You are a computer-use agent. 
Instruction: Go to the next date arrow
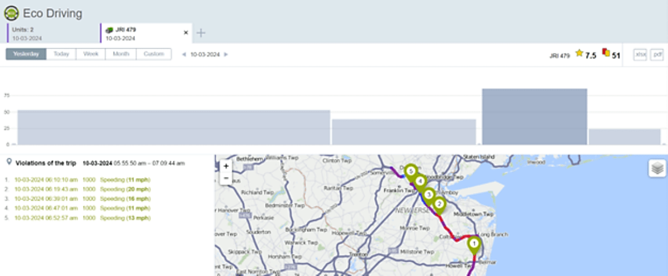pyautogui.click(x=226, y=55)
